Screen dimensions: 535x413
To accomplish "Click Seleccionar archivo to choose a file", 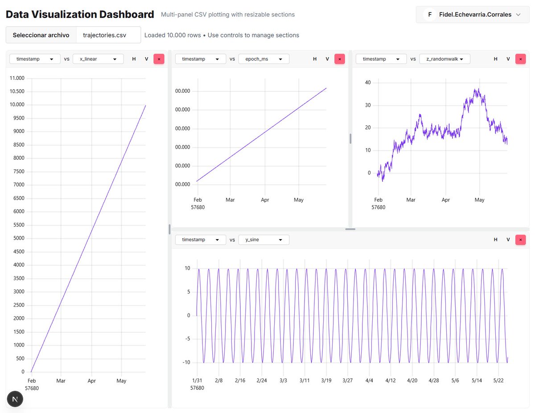I will pyautogui.click(x=41, y=35).
